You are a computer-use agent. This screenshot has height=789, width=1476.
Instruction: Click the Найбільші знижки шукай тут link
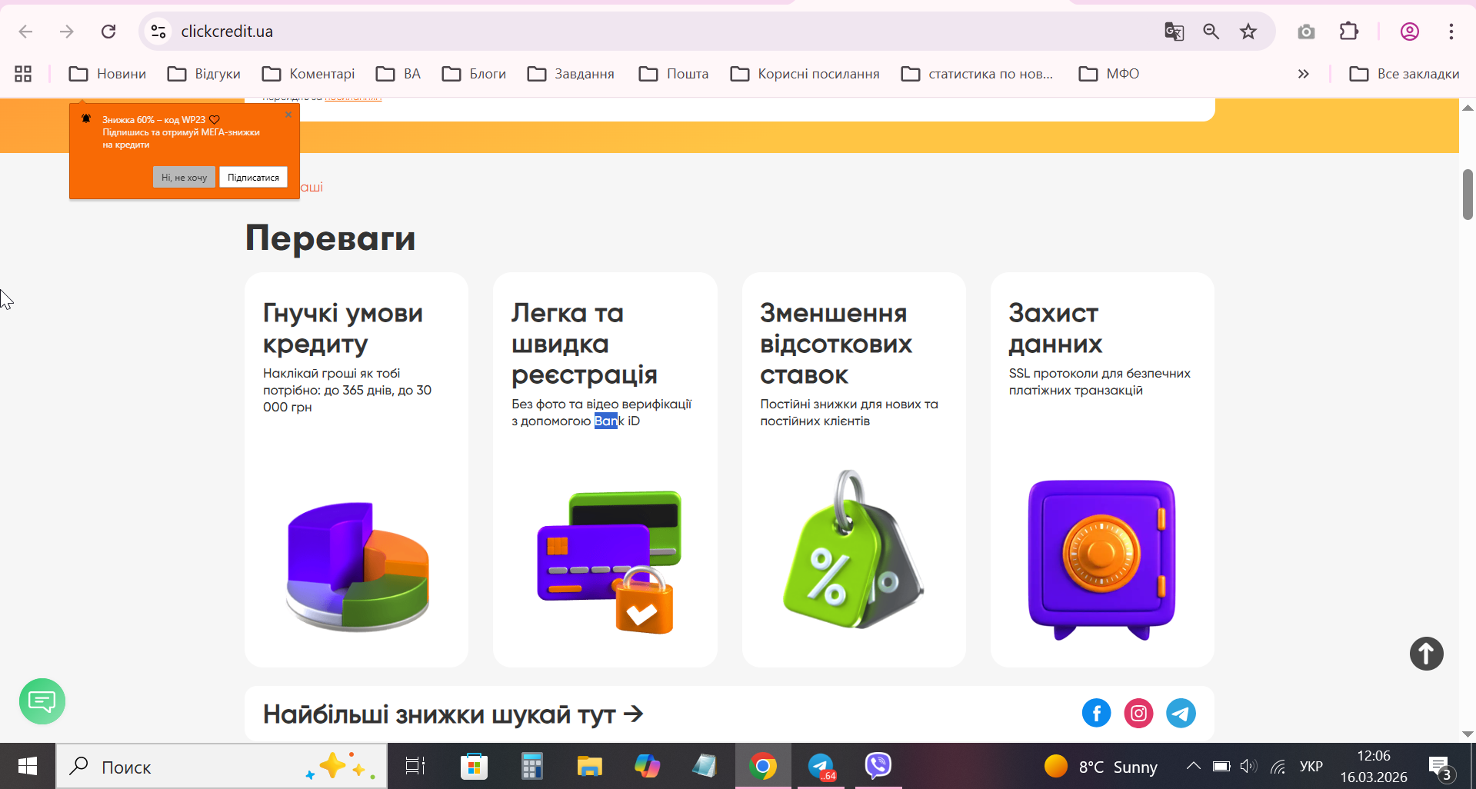tap(453, 714)
